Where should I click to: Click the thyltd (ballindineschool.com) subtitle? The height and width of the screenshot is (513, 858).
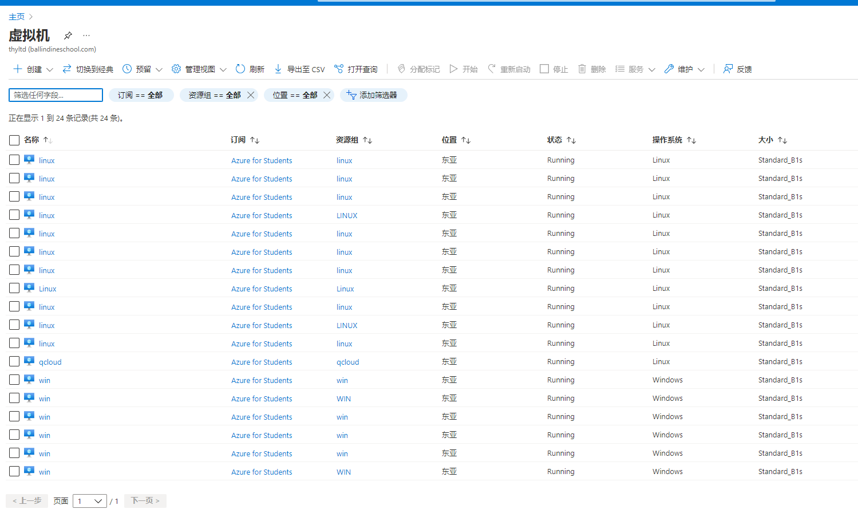coord(52,49)
